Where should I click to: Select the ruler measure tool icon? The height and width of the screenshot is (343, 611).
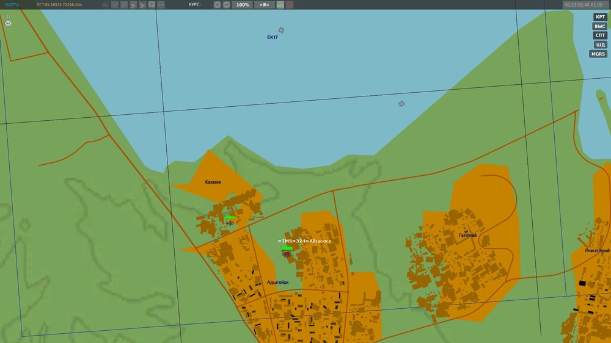point(161,5)
